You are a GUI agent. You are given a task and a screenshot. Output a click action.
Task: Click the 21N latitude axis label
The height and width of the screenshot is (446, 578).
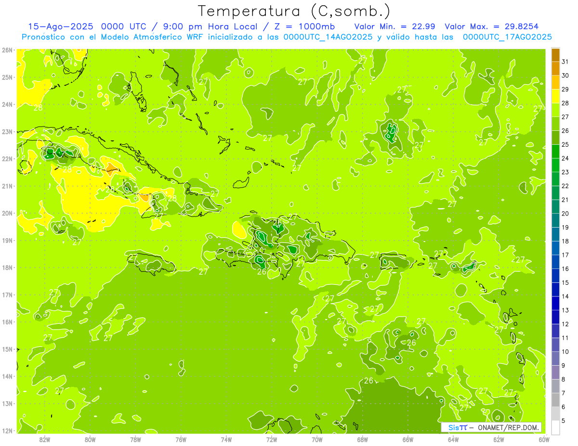click(x=8, y=186)
